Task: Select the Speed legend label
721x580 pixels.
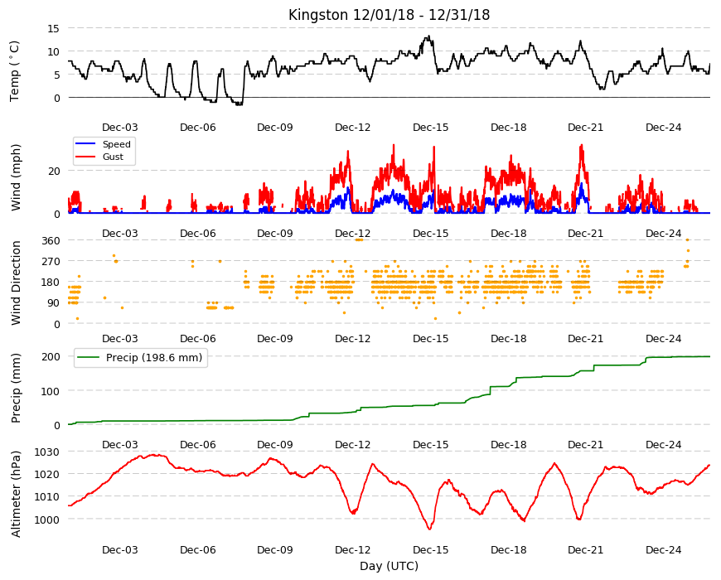Action: (x=116, y=144)
